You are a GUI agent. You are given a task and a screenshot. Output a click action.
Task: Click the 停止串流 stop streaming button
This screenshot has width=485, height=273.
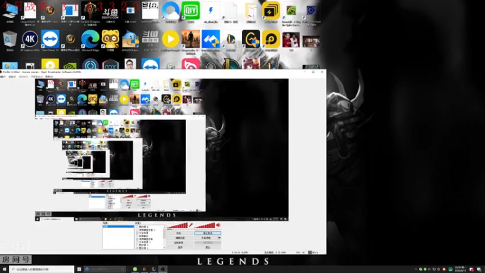(x=207, y=233)
